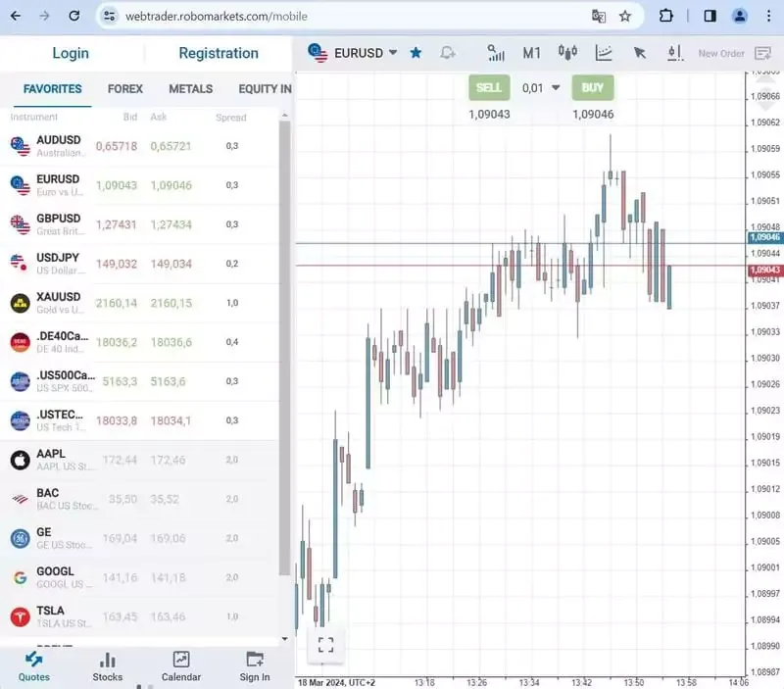
Task: Click the Google logo icon
Action: tap(20, 578)
